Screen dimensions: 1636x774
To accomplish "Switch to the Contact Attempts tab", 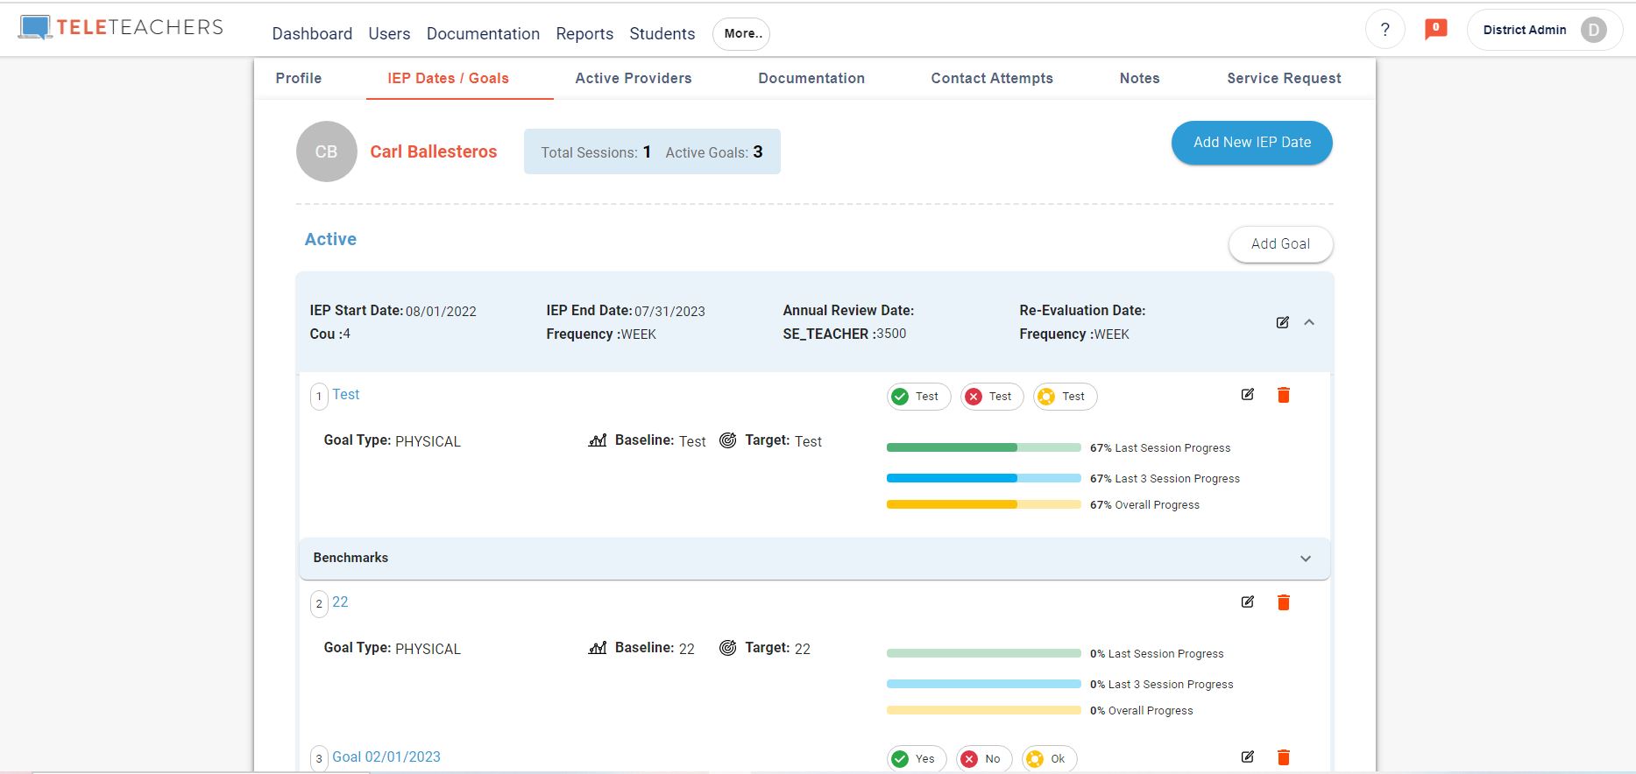I will coord(992,78).
